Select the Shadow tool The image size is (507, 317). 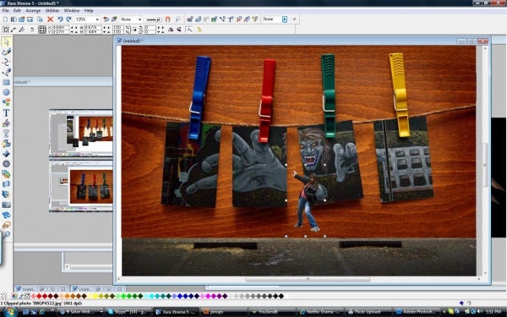coord(6,144)
